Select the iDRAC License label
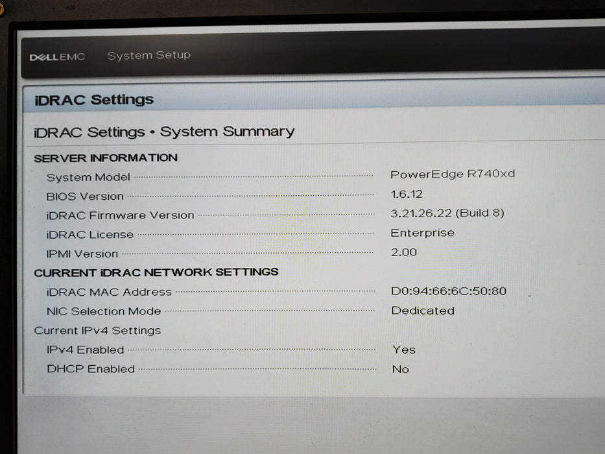 click(x=90, y=235)
